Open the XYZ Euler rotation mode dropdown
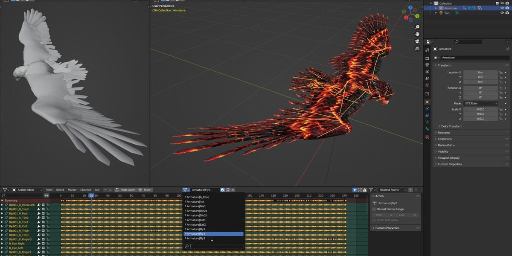512x256 pixels. tap(480, 103)
